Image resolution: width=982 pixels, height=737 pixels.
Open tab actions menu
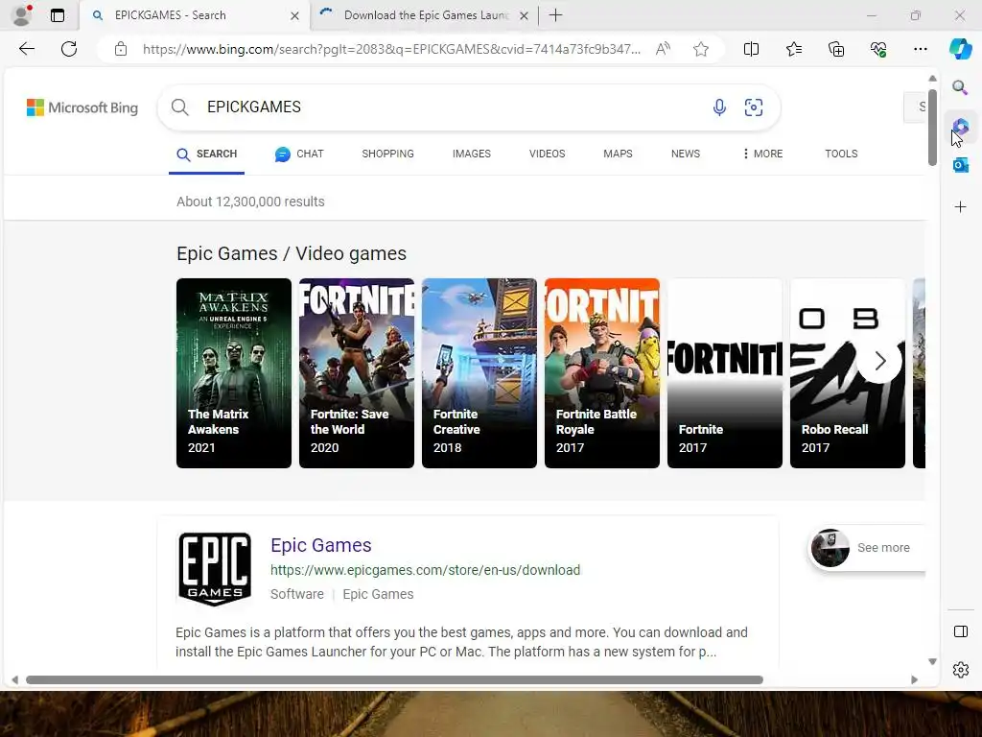click(x=58, y=15)
